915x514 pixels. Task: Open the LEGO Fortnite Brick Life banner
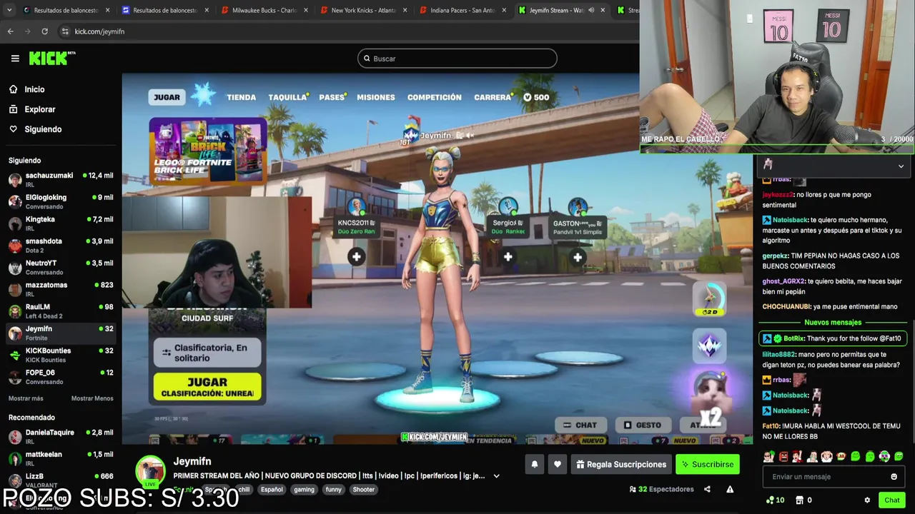(207, 150)
